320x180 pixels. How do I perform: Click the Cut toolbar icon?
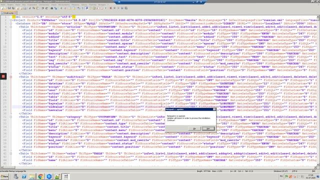click(x=29, y=8)
